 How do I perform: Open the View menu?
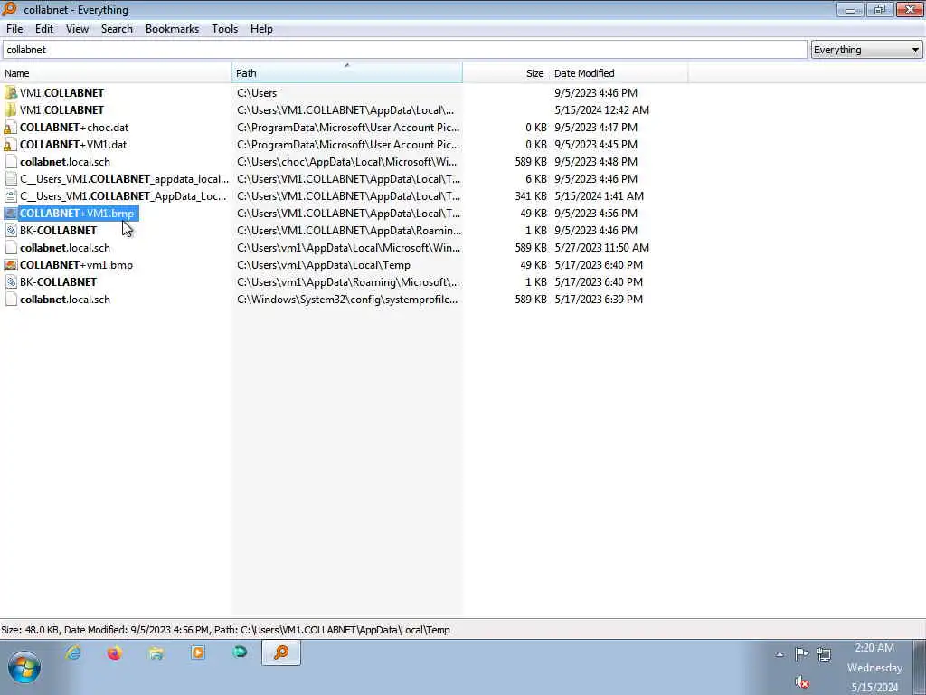click(78, 29)
